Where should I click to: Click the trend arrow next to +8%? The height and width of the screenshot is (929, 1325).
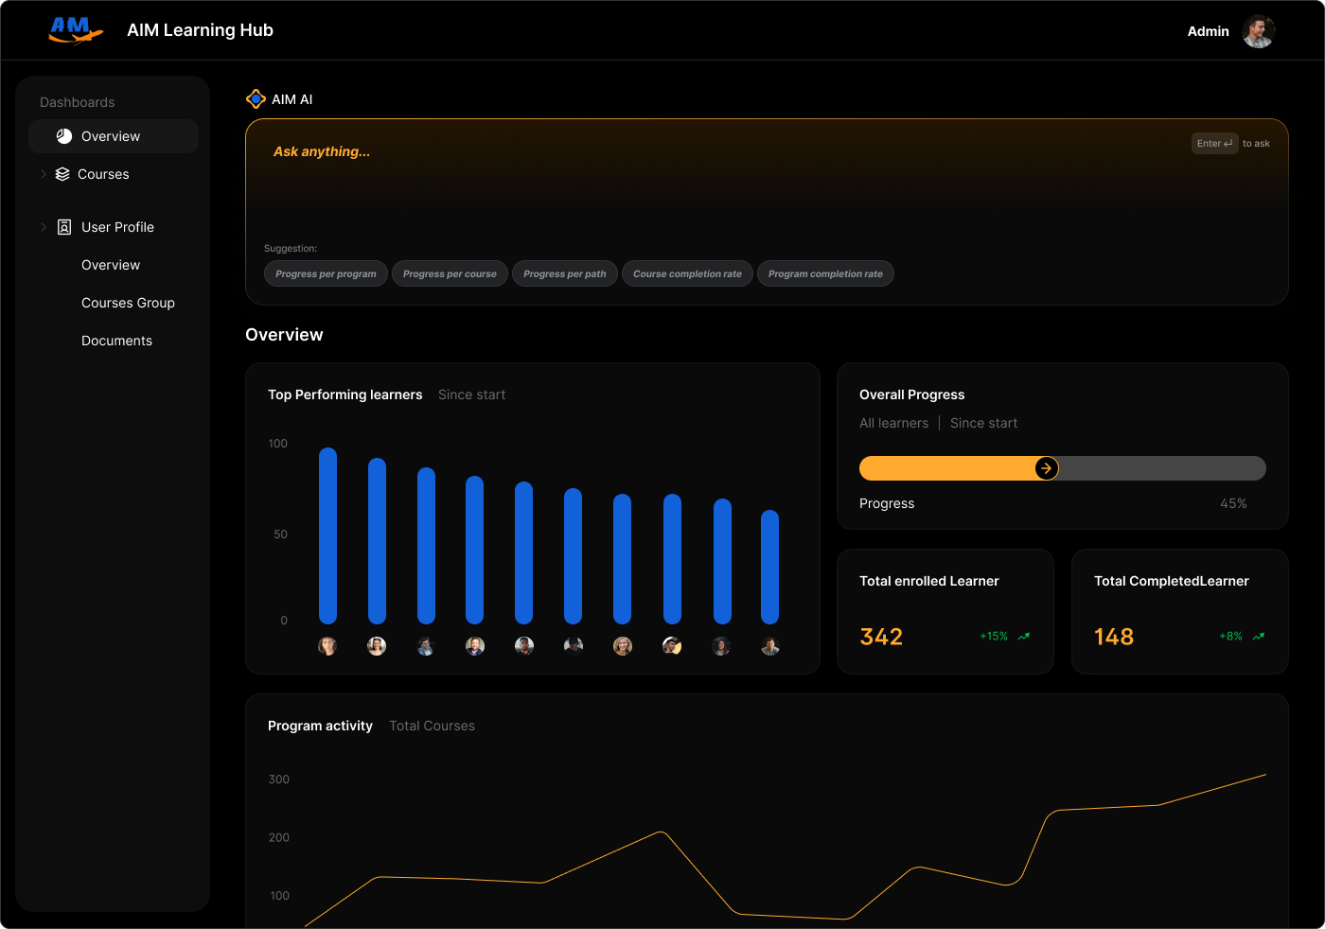point(1259,637)
